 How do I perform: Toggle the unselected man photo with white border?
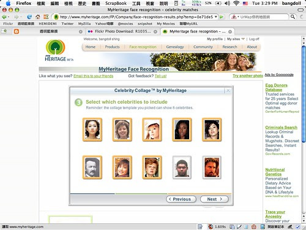[x=182, y=167]
